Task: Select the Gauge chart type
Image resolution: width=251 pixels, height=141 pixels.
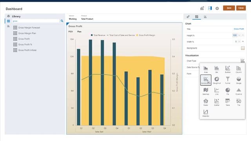Action: (238, 80)
